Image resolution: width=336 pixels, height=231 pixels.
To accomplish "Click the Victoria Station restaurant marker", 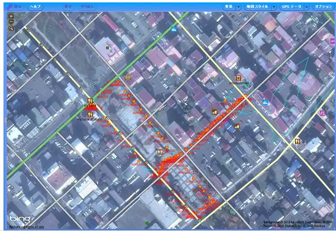I will [x=90, y=114].
